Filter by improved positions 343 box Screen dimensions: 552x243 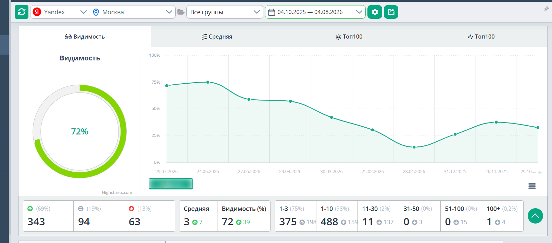pos(48,216)
